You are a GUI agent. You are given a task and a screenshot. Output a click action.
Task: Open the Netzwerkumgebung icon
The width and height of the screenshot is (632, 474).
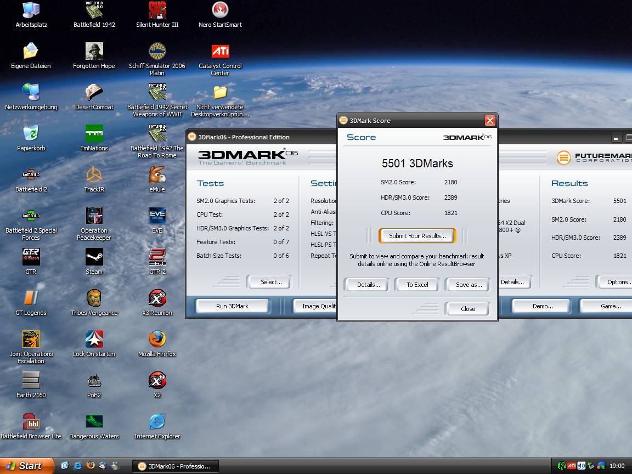(31, 97)
